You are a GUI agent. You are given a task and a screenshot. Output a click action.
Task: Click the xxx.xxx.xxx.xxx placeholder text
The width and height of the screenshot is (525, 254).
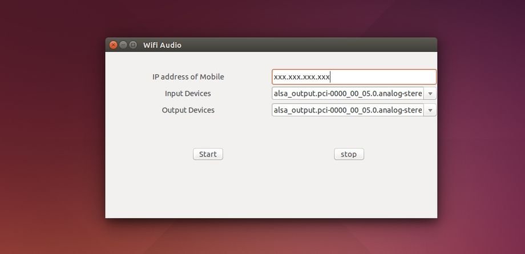302,77
